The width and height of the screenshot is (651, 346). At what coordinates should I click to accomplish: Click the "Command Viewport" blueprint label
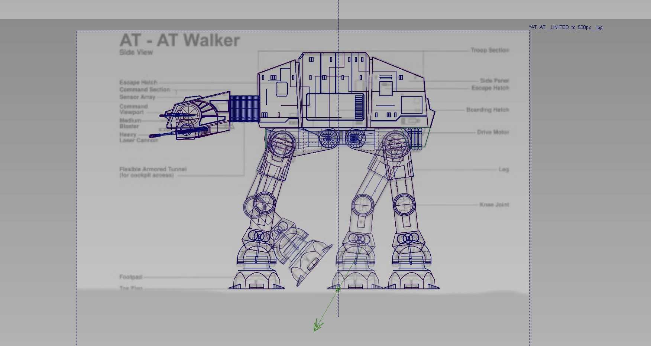(x=133, y=109)
